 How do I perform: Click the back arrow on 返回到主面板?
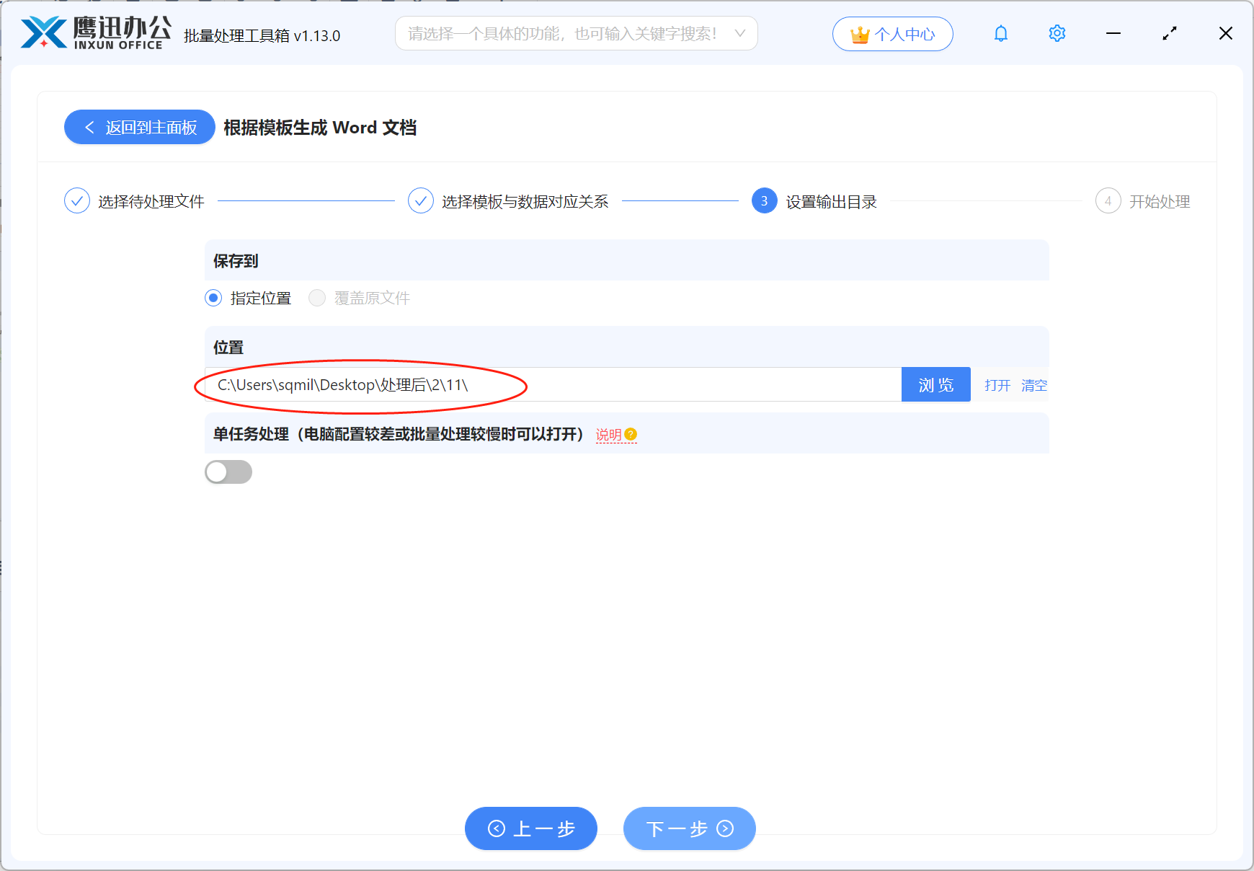tap(89, 127)
